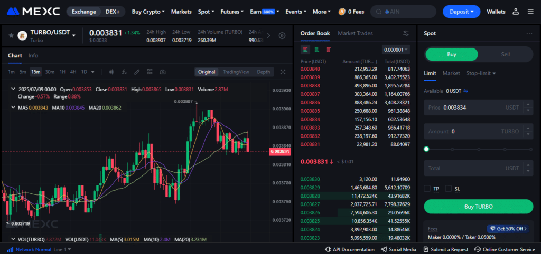This screenshot has height=254, width=541.
Task: Open the order book settings sliders icon
Action: click(406, 33)
